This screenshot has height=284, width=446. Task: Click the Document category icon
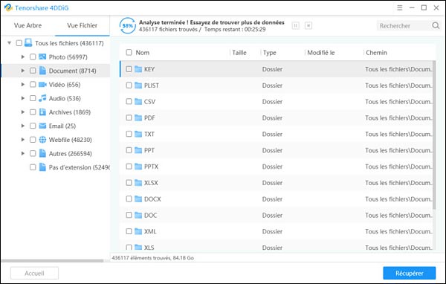[42, 71]
